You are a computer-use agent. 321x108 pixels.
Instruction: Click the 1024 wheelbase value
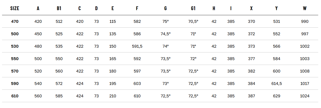304,96
